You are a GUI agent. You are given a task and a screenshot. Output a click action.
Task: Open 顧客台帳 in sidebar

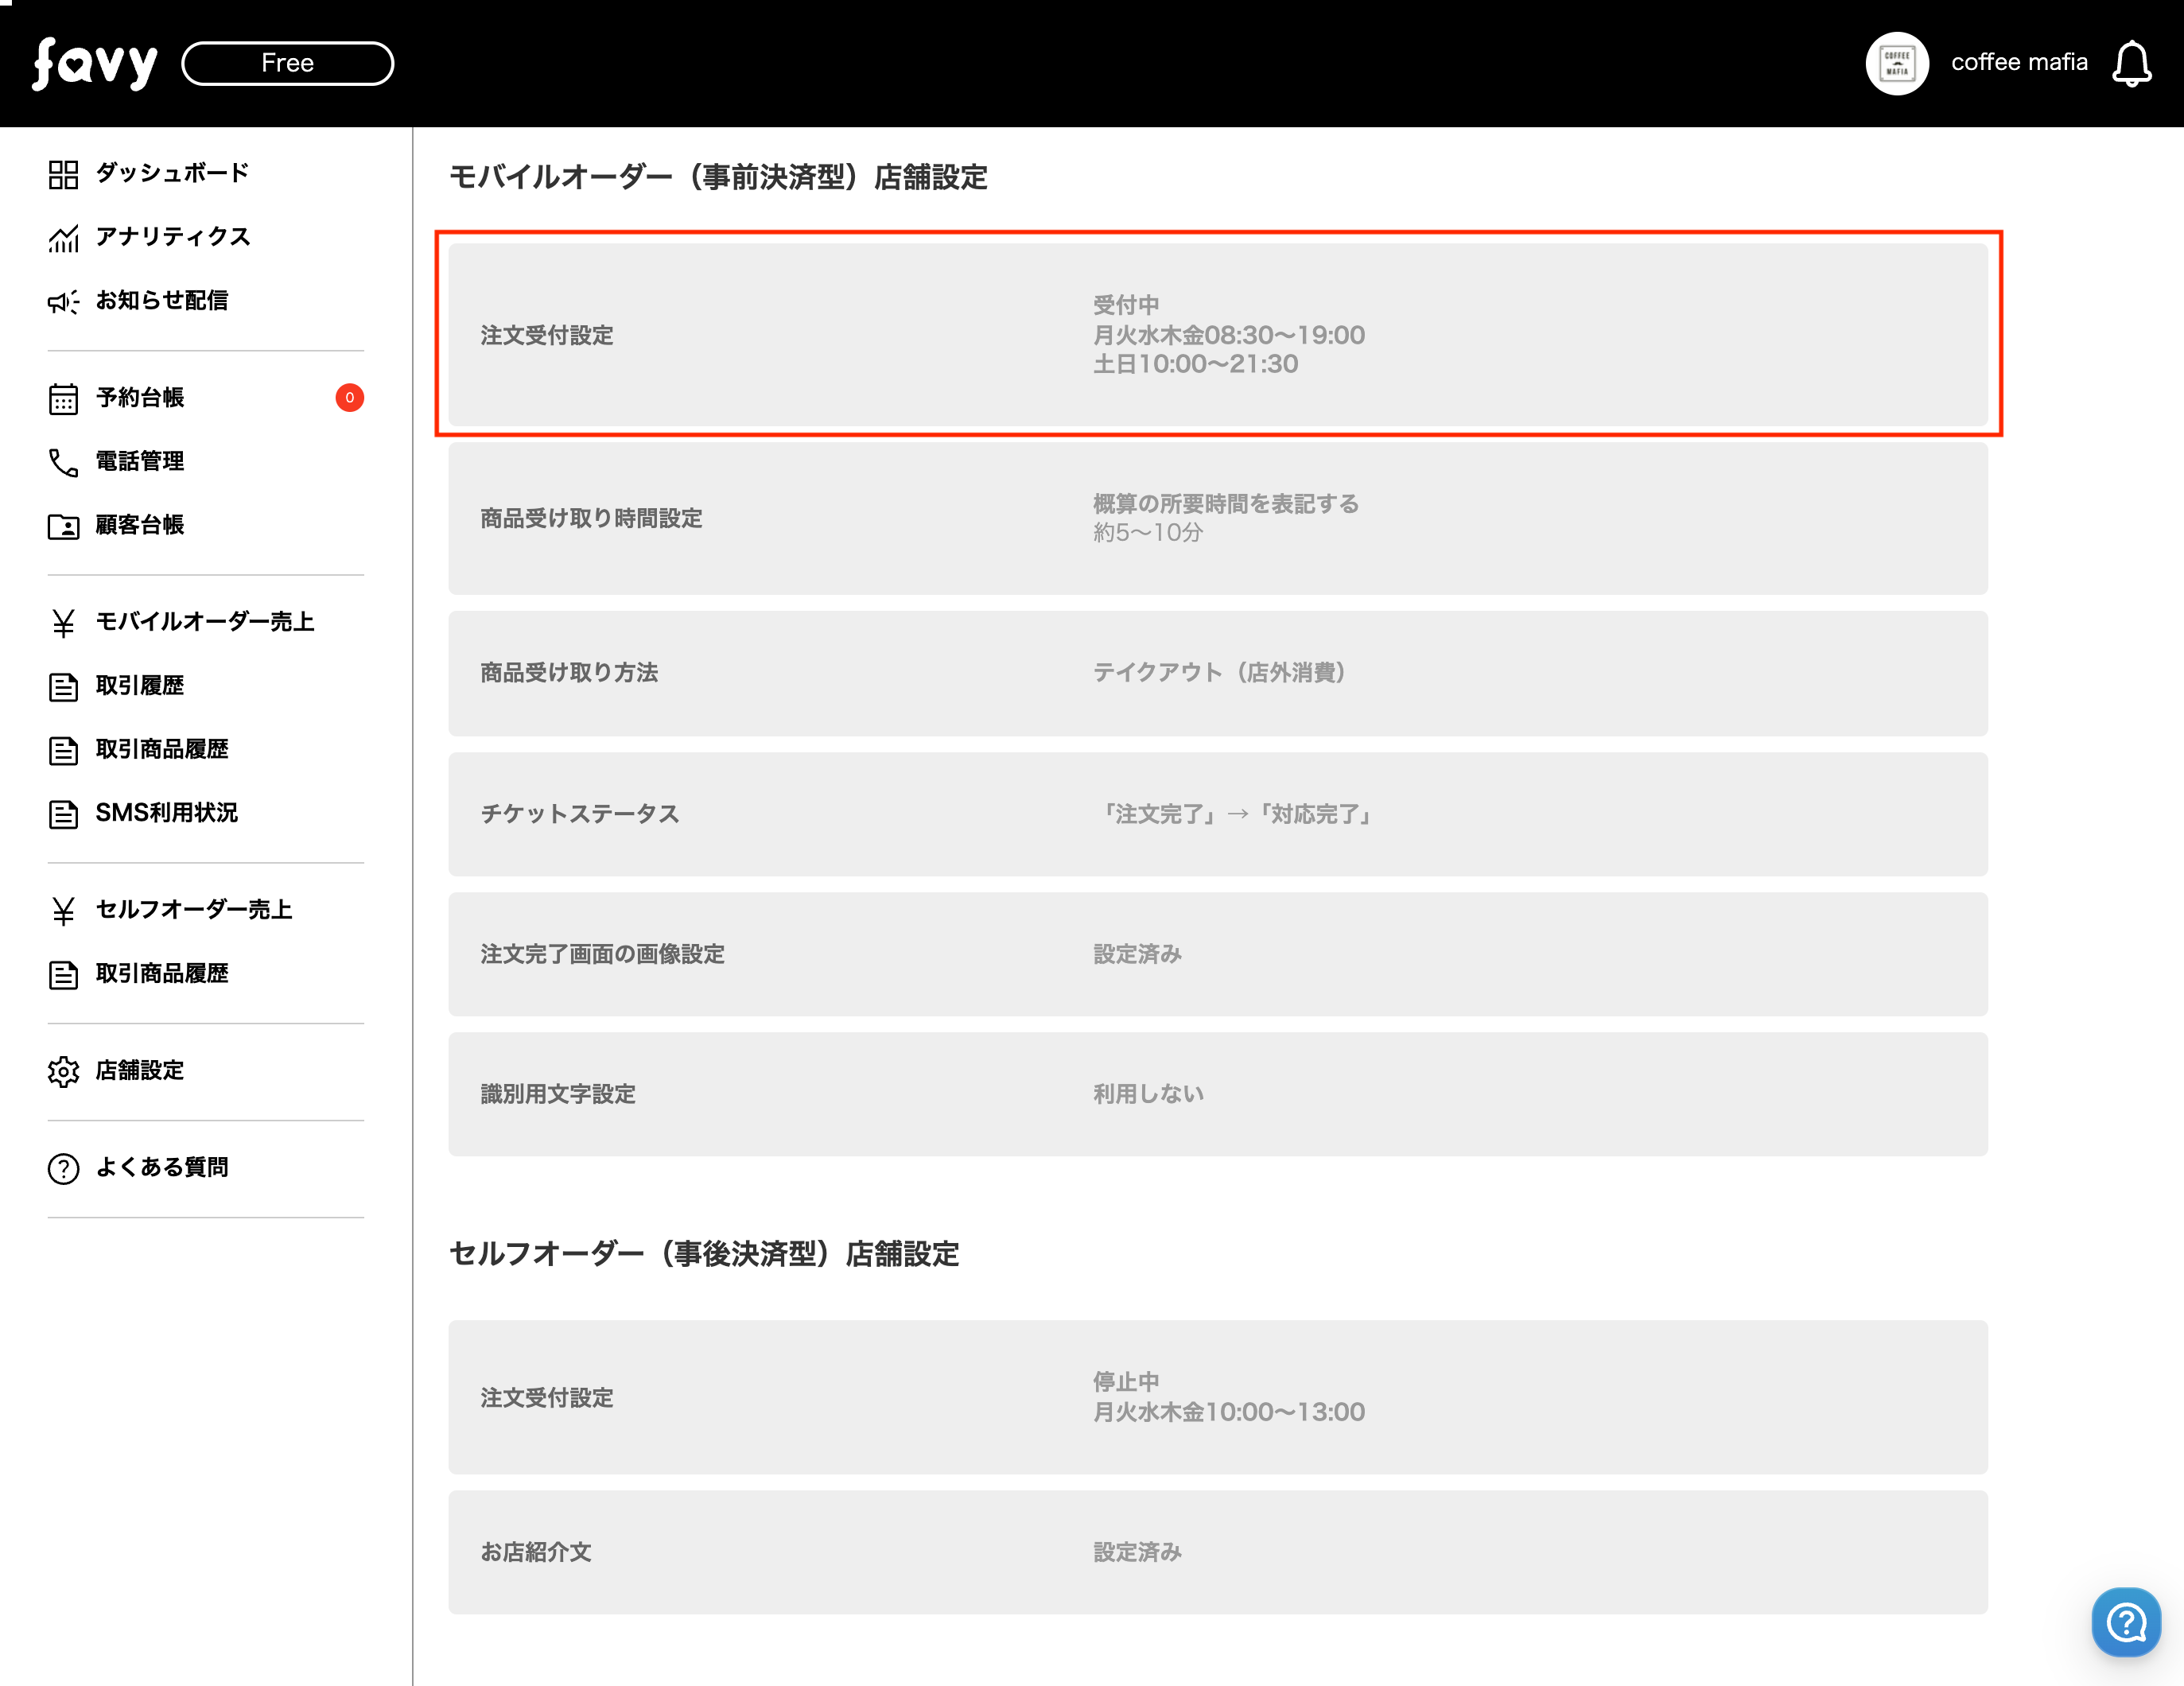140,525
